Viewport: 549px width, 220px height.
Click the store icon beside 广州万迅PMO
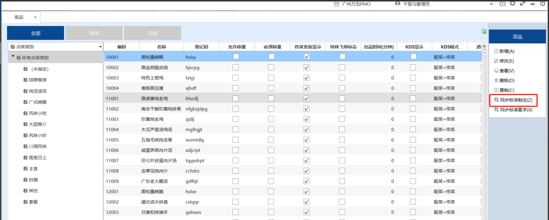tap(337, 4)
